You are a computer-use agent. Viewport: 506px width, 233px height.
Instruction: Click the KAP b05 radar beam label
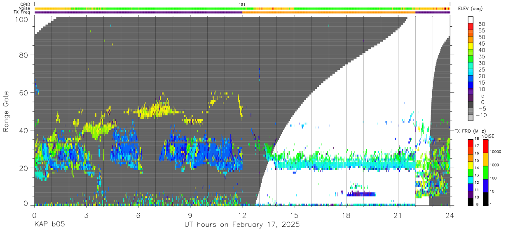[x=49, y=225]
